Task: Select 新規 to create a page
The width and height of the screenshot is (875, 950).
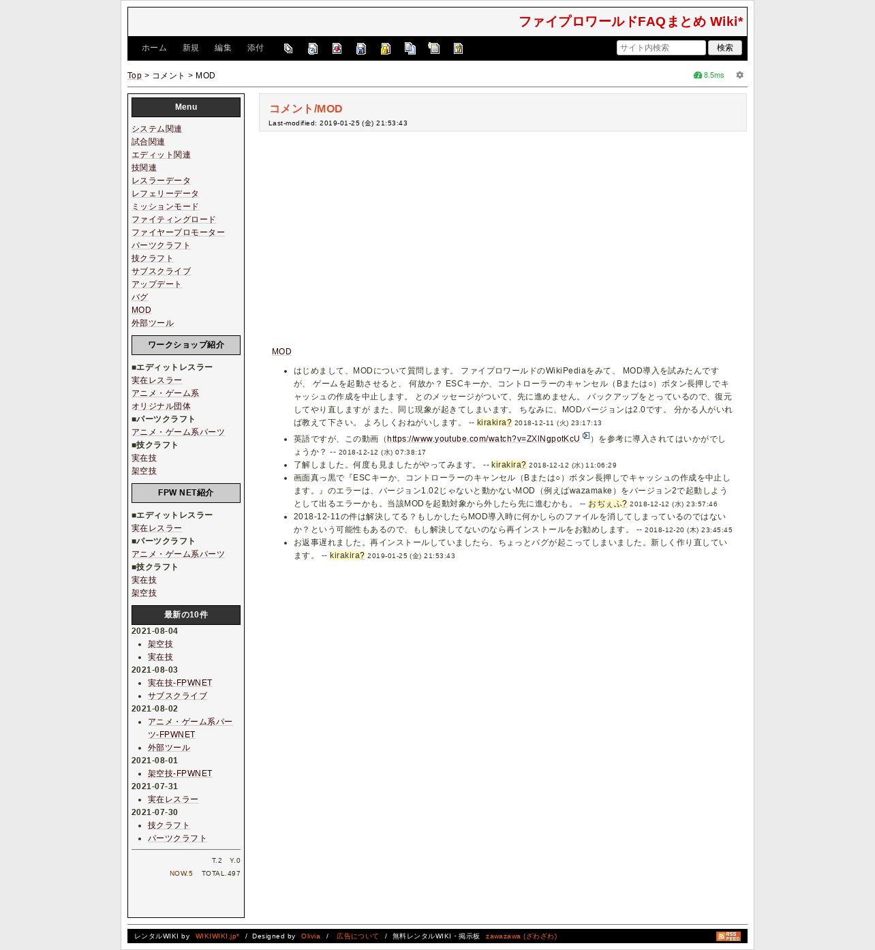Action: point(190,48)
